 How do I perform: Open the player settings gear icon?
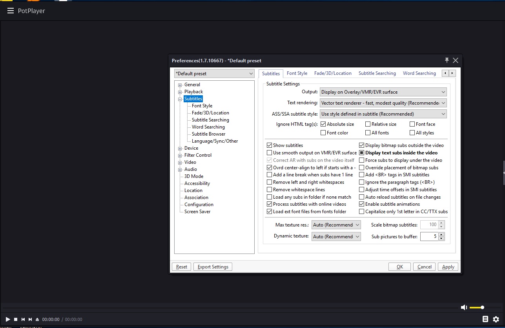496,319
